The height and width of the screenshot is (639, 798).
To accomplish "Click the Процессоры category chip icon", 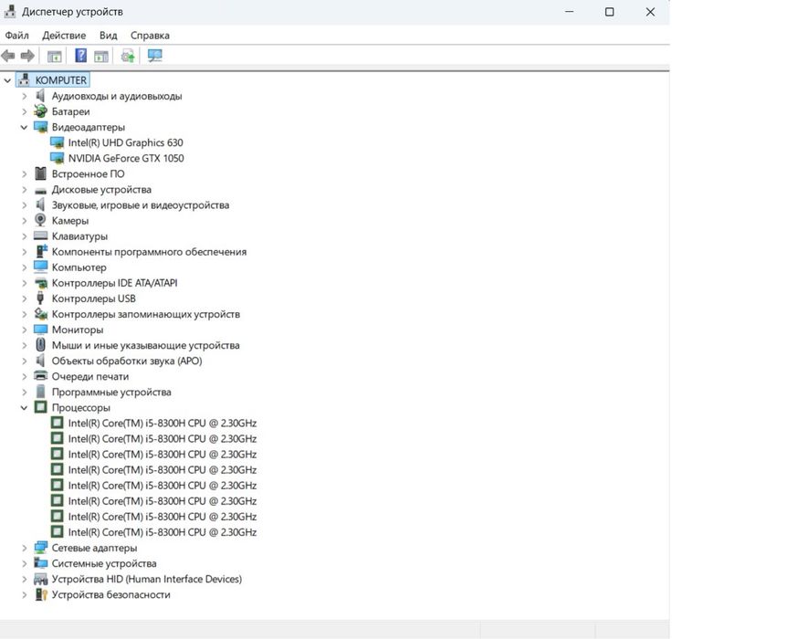I will [40, 407].
